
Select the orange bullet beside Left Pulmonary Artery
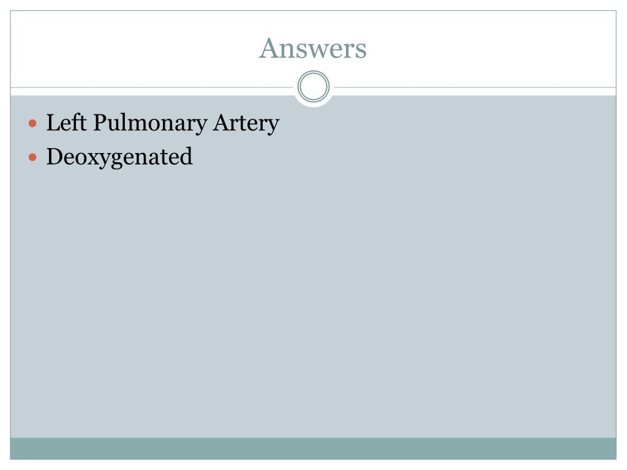point(33,123)
